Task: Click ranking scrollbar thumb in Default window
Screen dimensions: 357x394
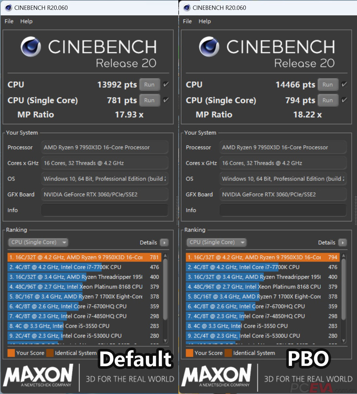Action: (x=165, y=289)
